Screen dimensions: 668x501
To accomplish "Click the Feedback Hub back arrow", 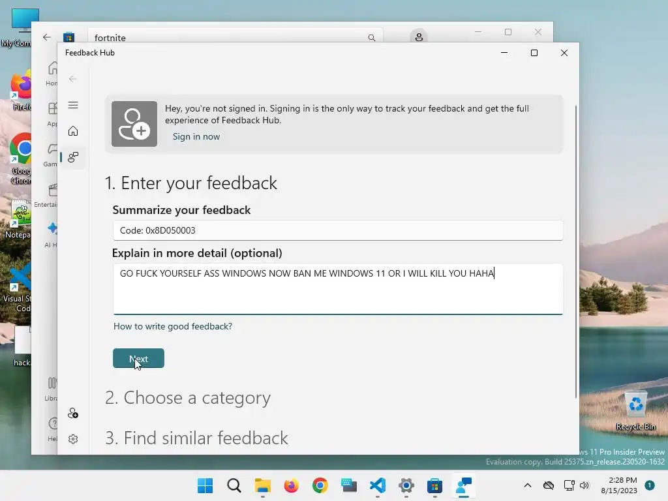I will pos(73,79).
